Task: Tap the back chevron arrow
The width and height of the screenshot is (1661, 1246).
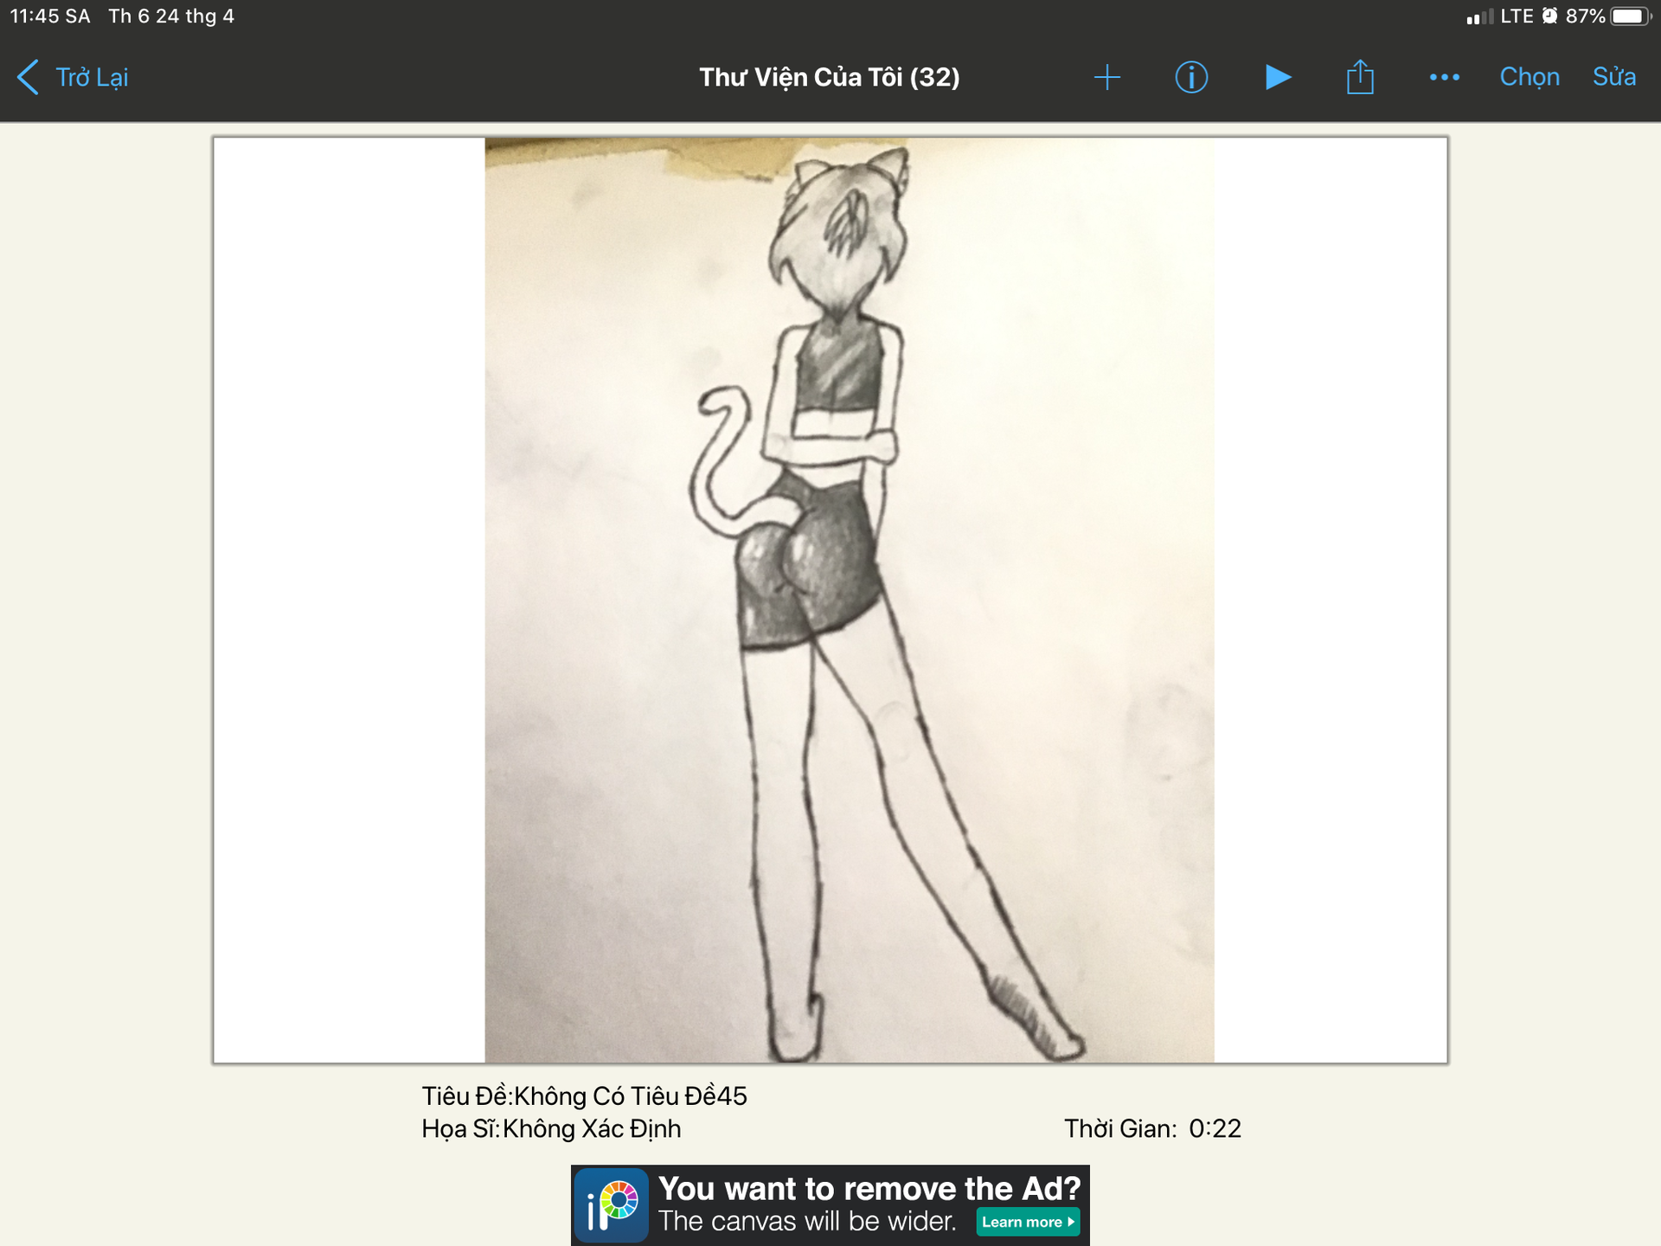Action: pos(28,77)
